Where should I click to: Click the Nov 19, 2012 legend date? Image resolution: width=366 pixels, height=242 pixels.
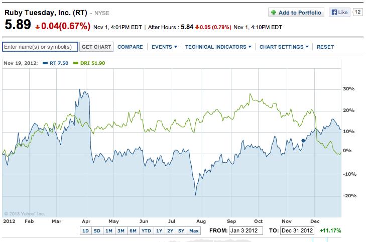pyautogui.click(x=21, y=63)
